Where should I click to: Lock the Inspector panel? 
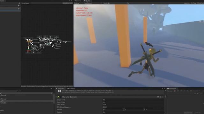tap(162, 89)
